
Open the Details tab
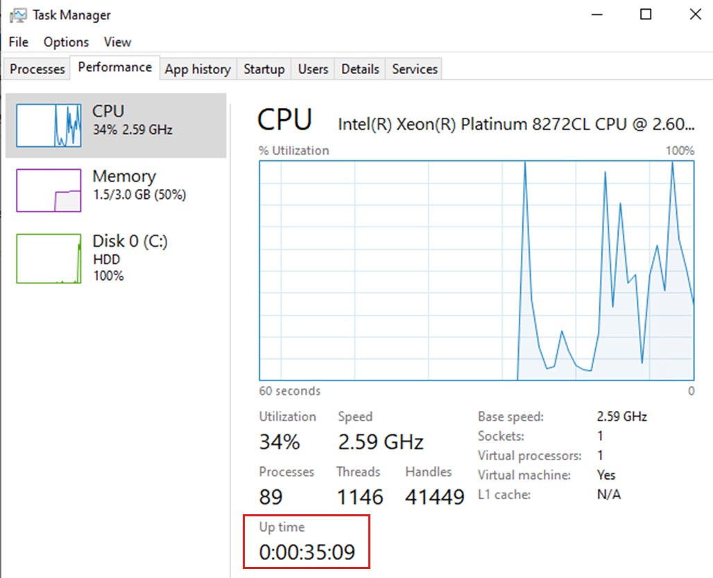[359, 69]
